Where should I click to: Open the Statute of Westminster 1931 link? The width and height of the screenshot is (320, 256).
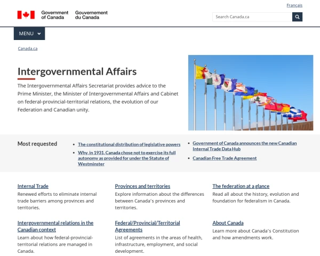coord(123,158)
